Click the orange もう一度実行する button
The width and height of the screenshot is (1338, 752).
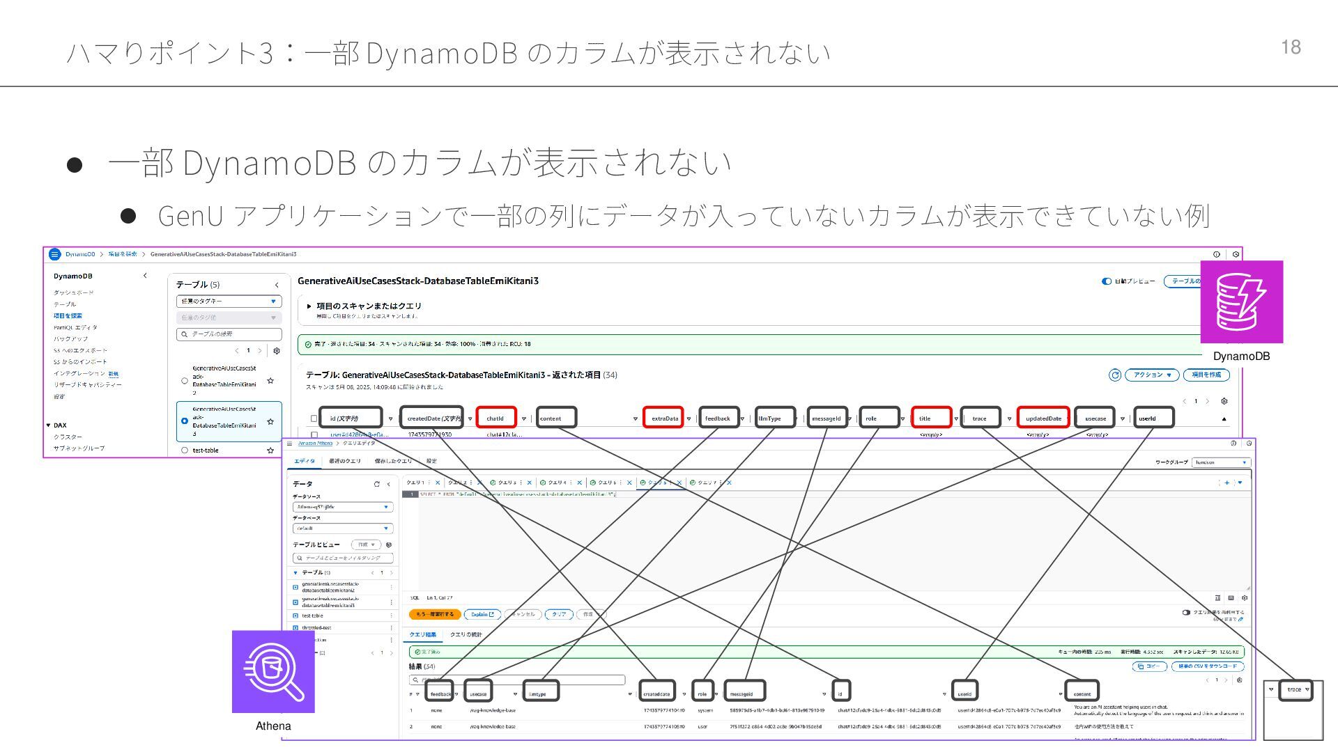(435, 614)
